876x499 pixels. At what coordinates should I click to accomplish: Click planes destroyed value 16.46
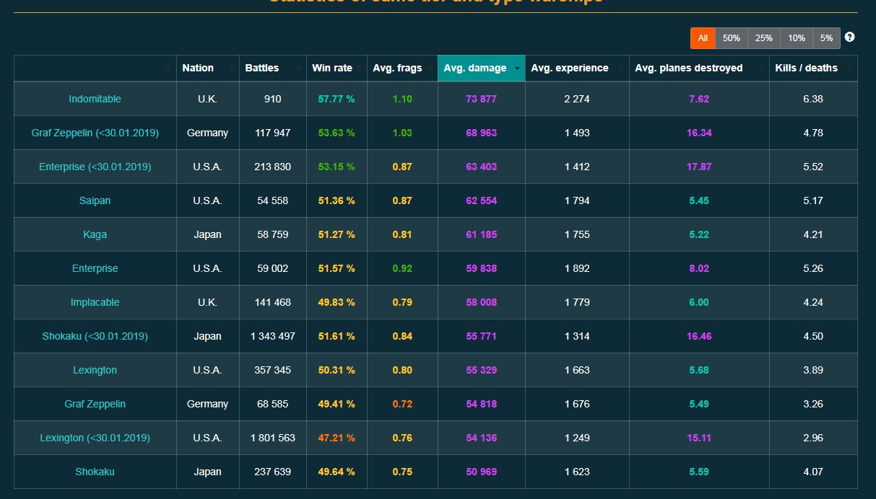[699, 336]
